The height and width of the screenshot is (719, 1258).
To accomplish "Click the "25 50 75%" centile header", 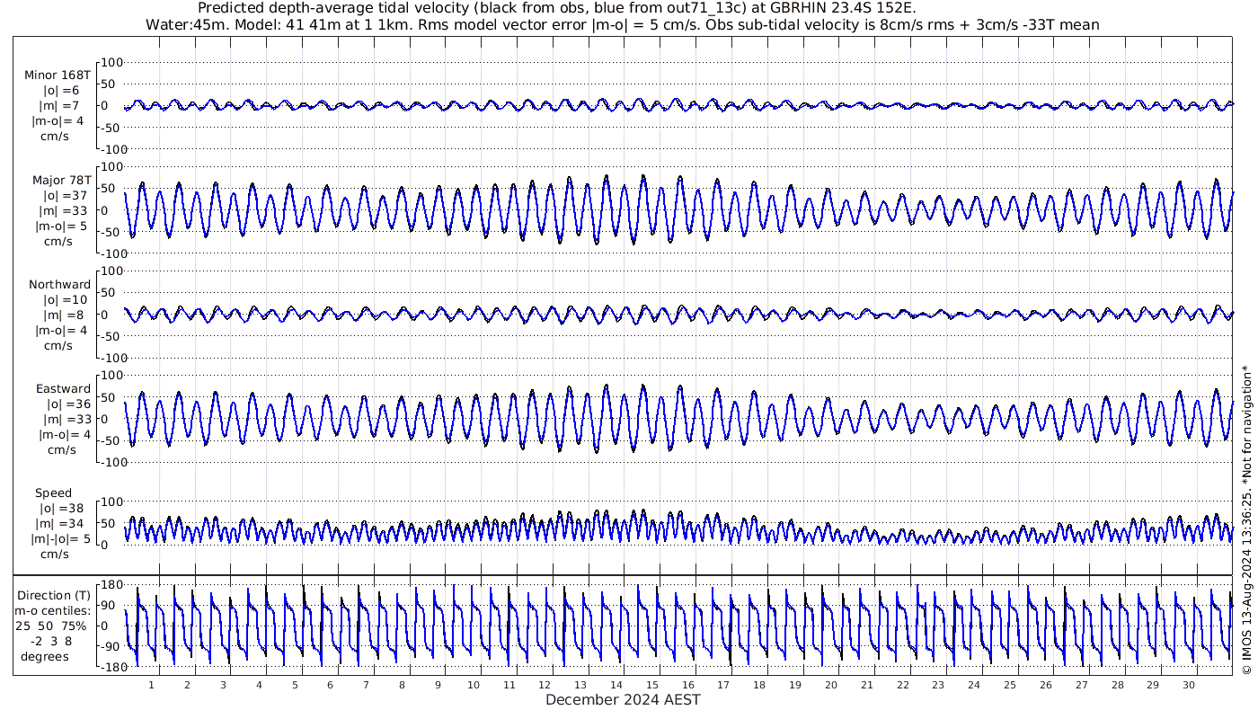I will click(50, 626).
